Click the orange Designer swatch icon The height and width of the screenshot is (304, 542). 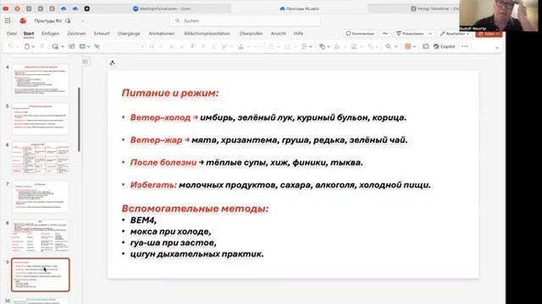tap(408, 46)
